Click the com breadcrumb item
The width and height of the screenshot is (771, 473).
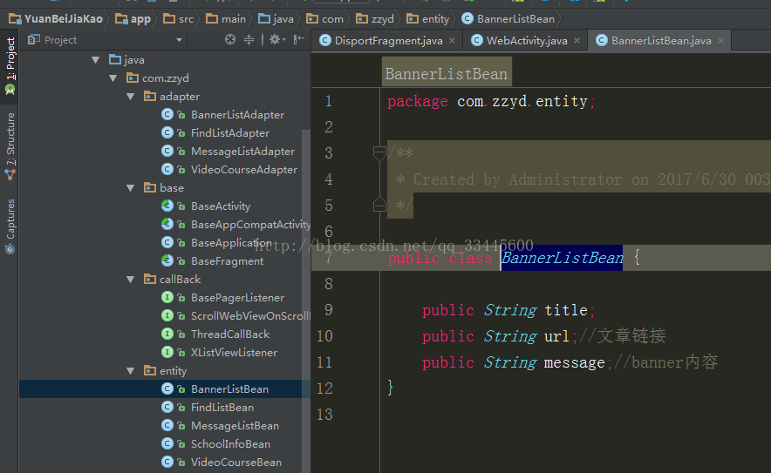coord(324,19)
